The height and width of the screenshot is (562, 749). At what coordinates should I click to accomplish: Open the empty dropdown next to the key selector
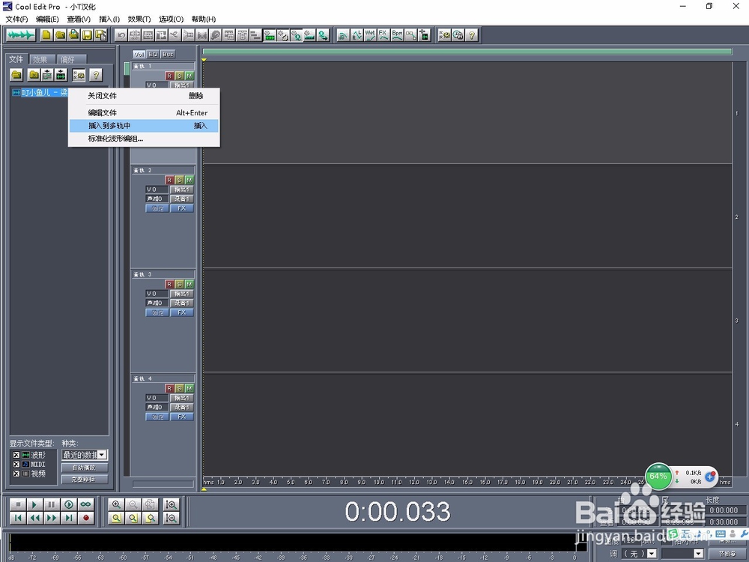coord(682,554)
